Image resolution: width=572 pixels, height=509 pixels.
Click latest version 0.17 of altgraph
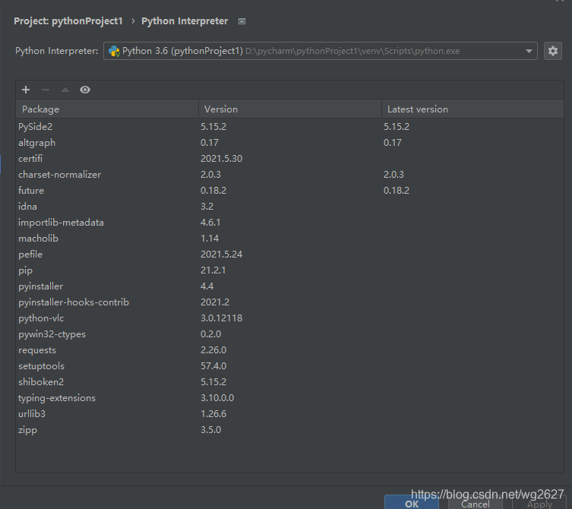[x=393, y=143]
